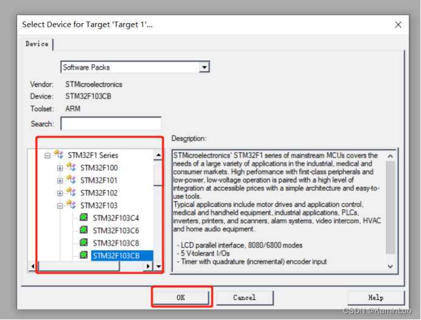421x320 pixels.
Task: Collapse the STM32F103 tree node
Action: pyautogui.click(x=60, y=206)
